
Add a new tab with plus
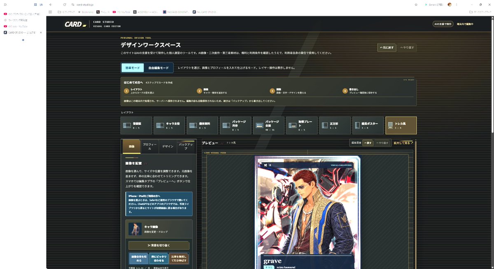23,40
